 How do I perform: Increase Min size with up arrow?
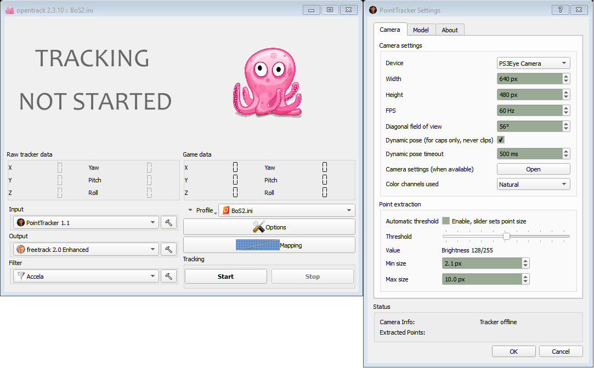coord(525,261)
